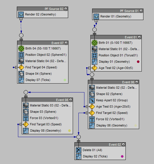The width and height of the screenshot is (154, 164).
Task: Select the Event 01 input circle connector
Action: (x=94, y=29)
